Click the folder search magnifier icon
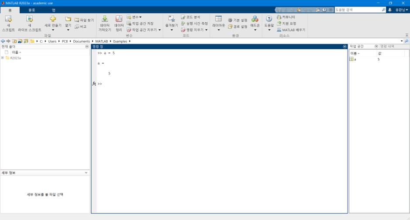The height and width of the screenshot is (220, 410). click(407, 41)
